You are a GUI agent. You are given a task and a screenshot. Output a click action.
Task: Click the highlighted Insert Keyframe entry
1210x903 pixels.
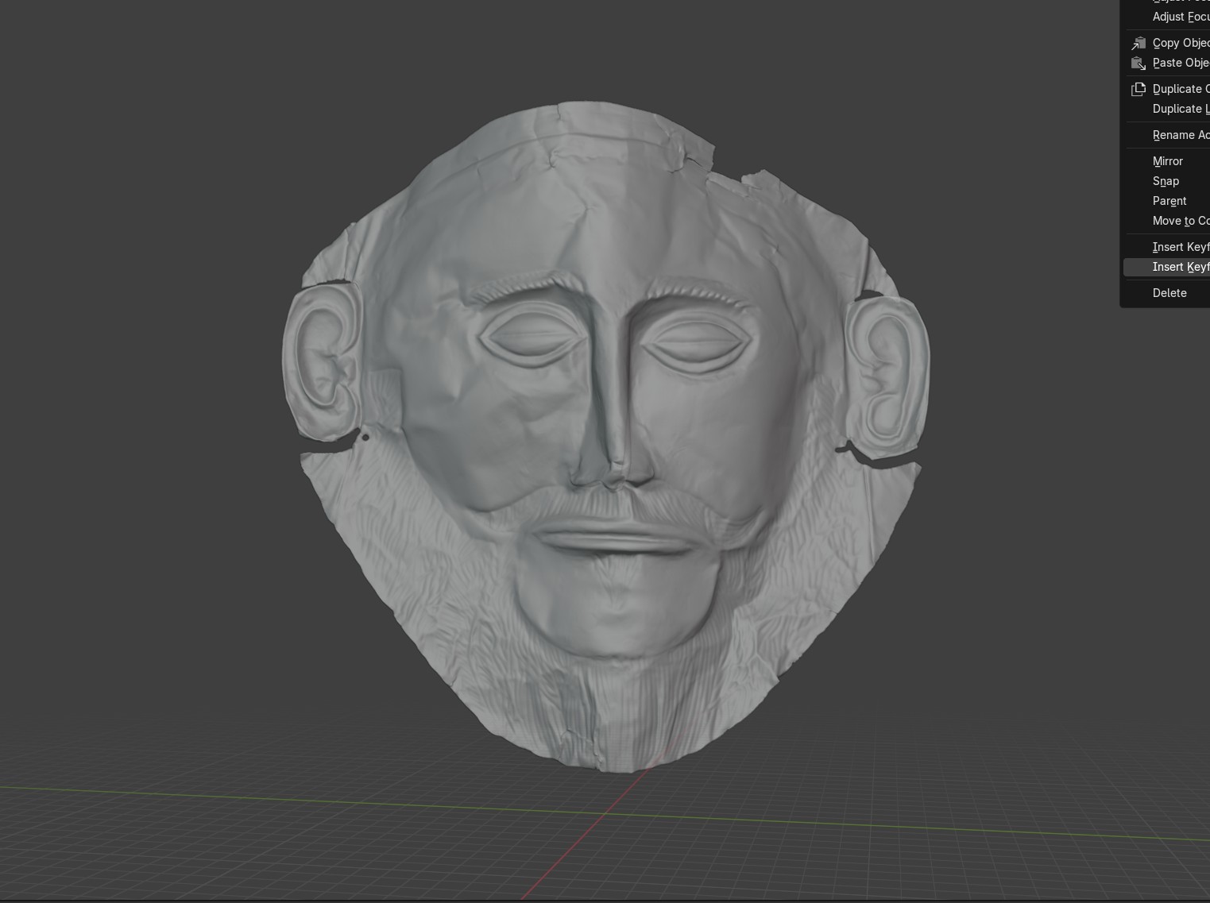[x=1181, y=267]
